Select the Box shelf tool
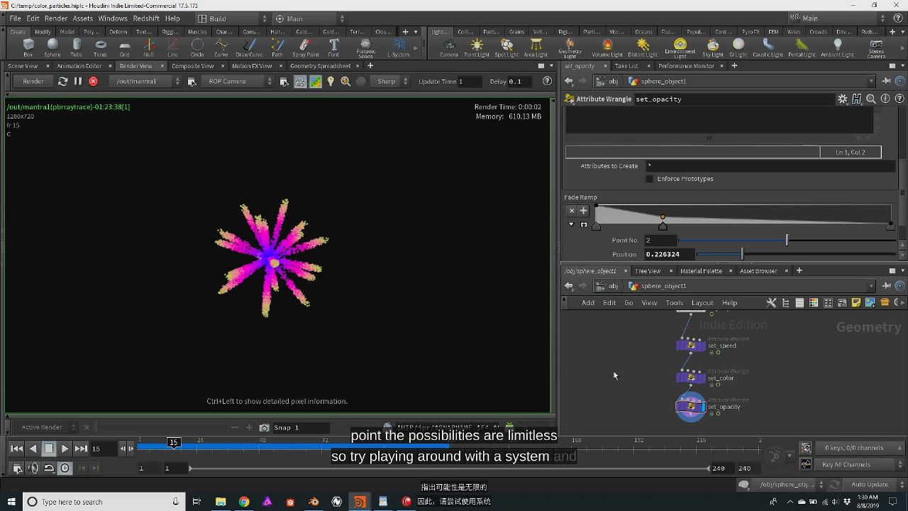908x511 pixels. click(28, 48)
